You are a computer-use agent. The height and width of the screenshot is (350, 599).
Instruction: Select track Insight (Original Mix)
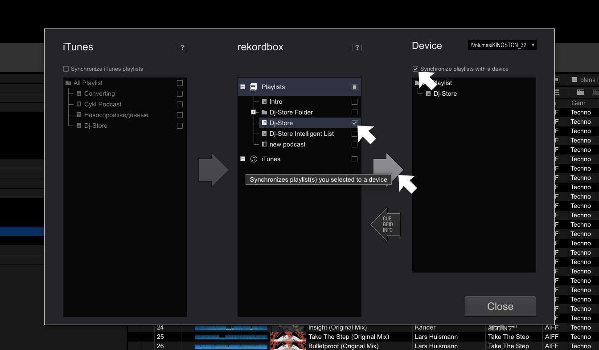pos(337,327)
